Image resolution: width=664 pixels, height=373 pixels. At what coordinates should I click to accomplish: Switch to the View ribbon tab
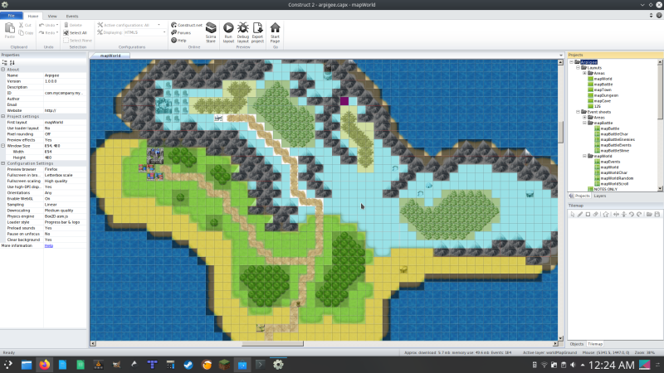point(52,16)
